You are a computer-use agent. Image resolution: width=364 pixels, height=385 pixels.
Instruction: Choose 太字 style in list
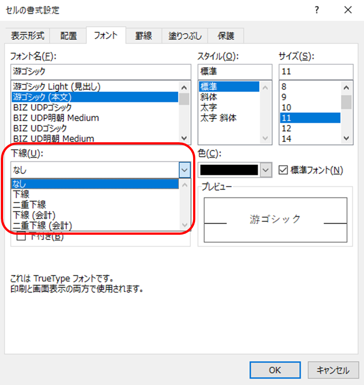tap(209, 108)
